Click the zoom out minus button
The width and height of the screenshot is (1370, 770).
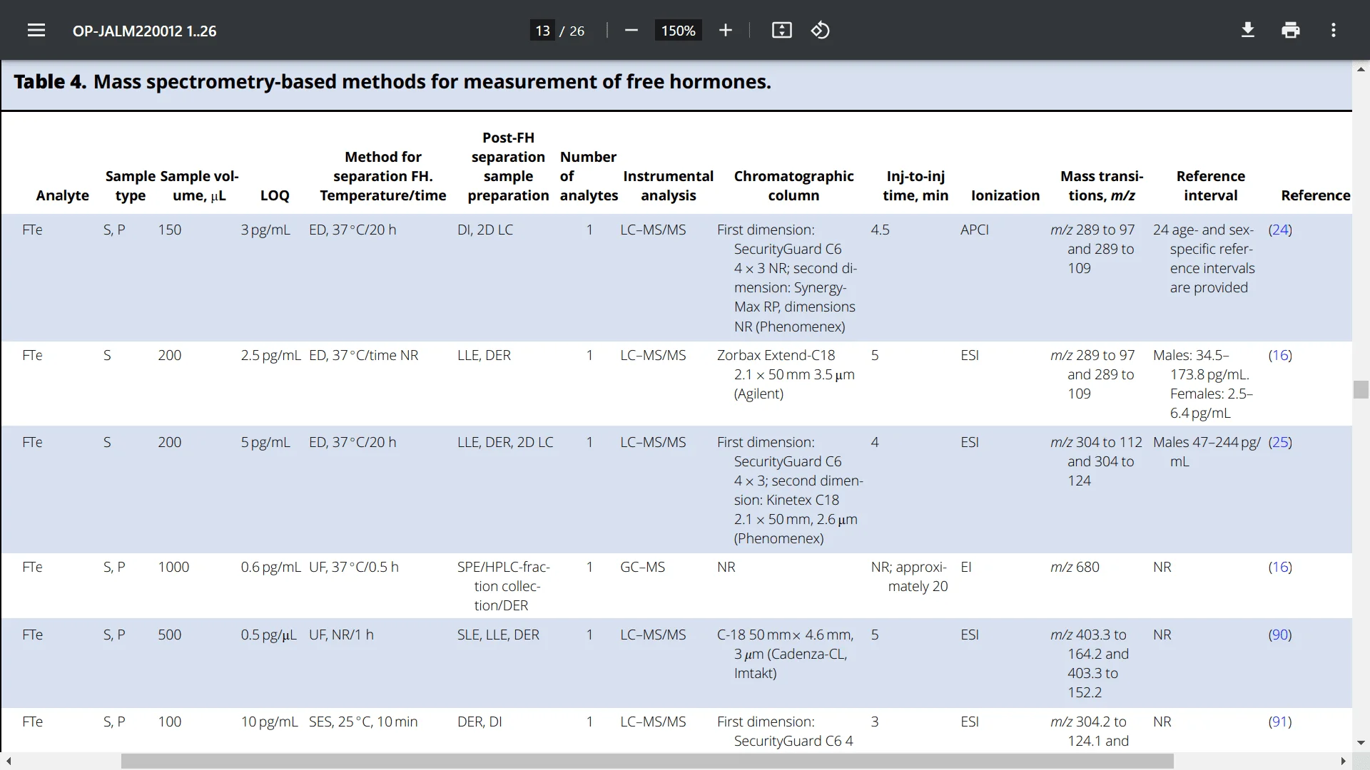631,30
